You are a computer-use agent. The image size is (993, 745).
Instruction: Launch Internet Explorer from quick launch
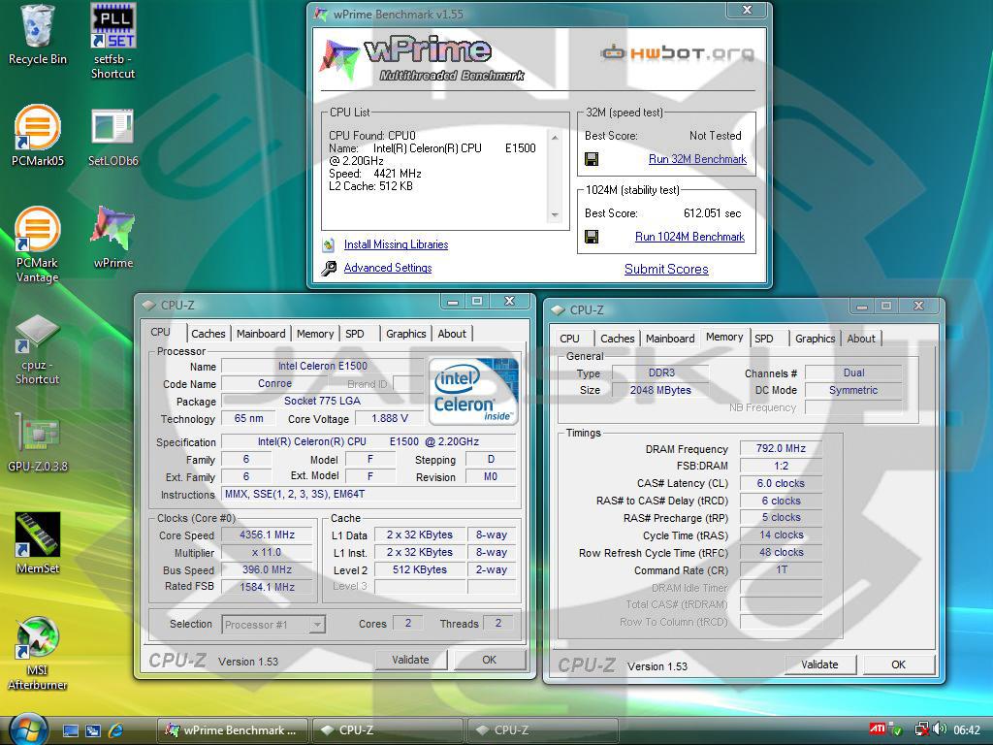click(115, 730)
